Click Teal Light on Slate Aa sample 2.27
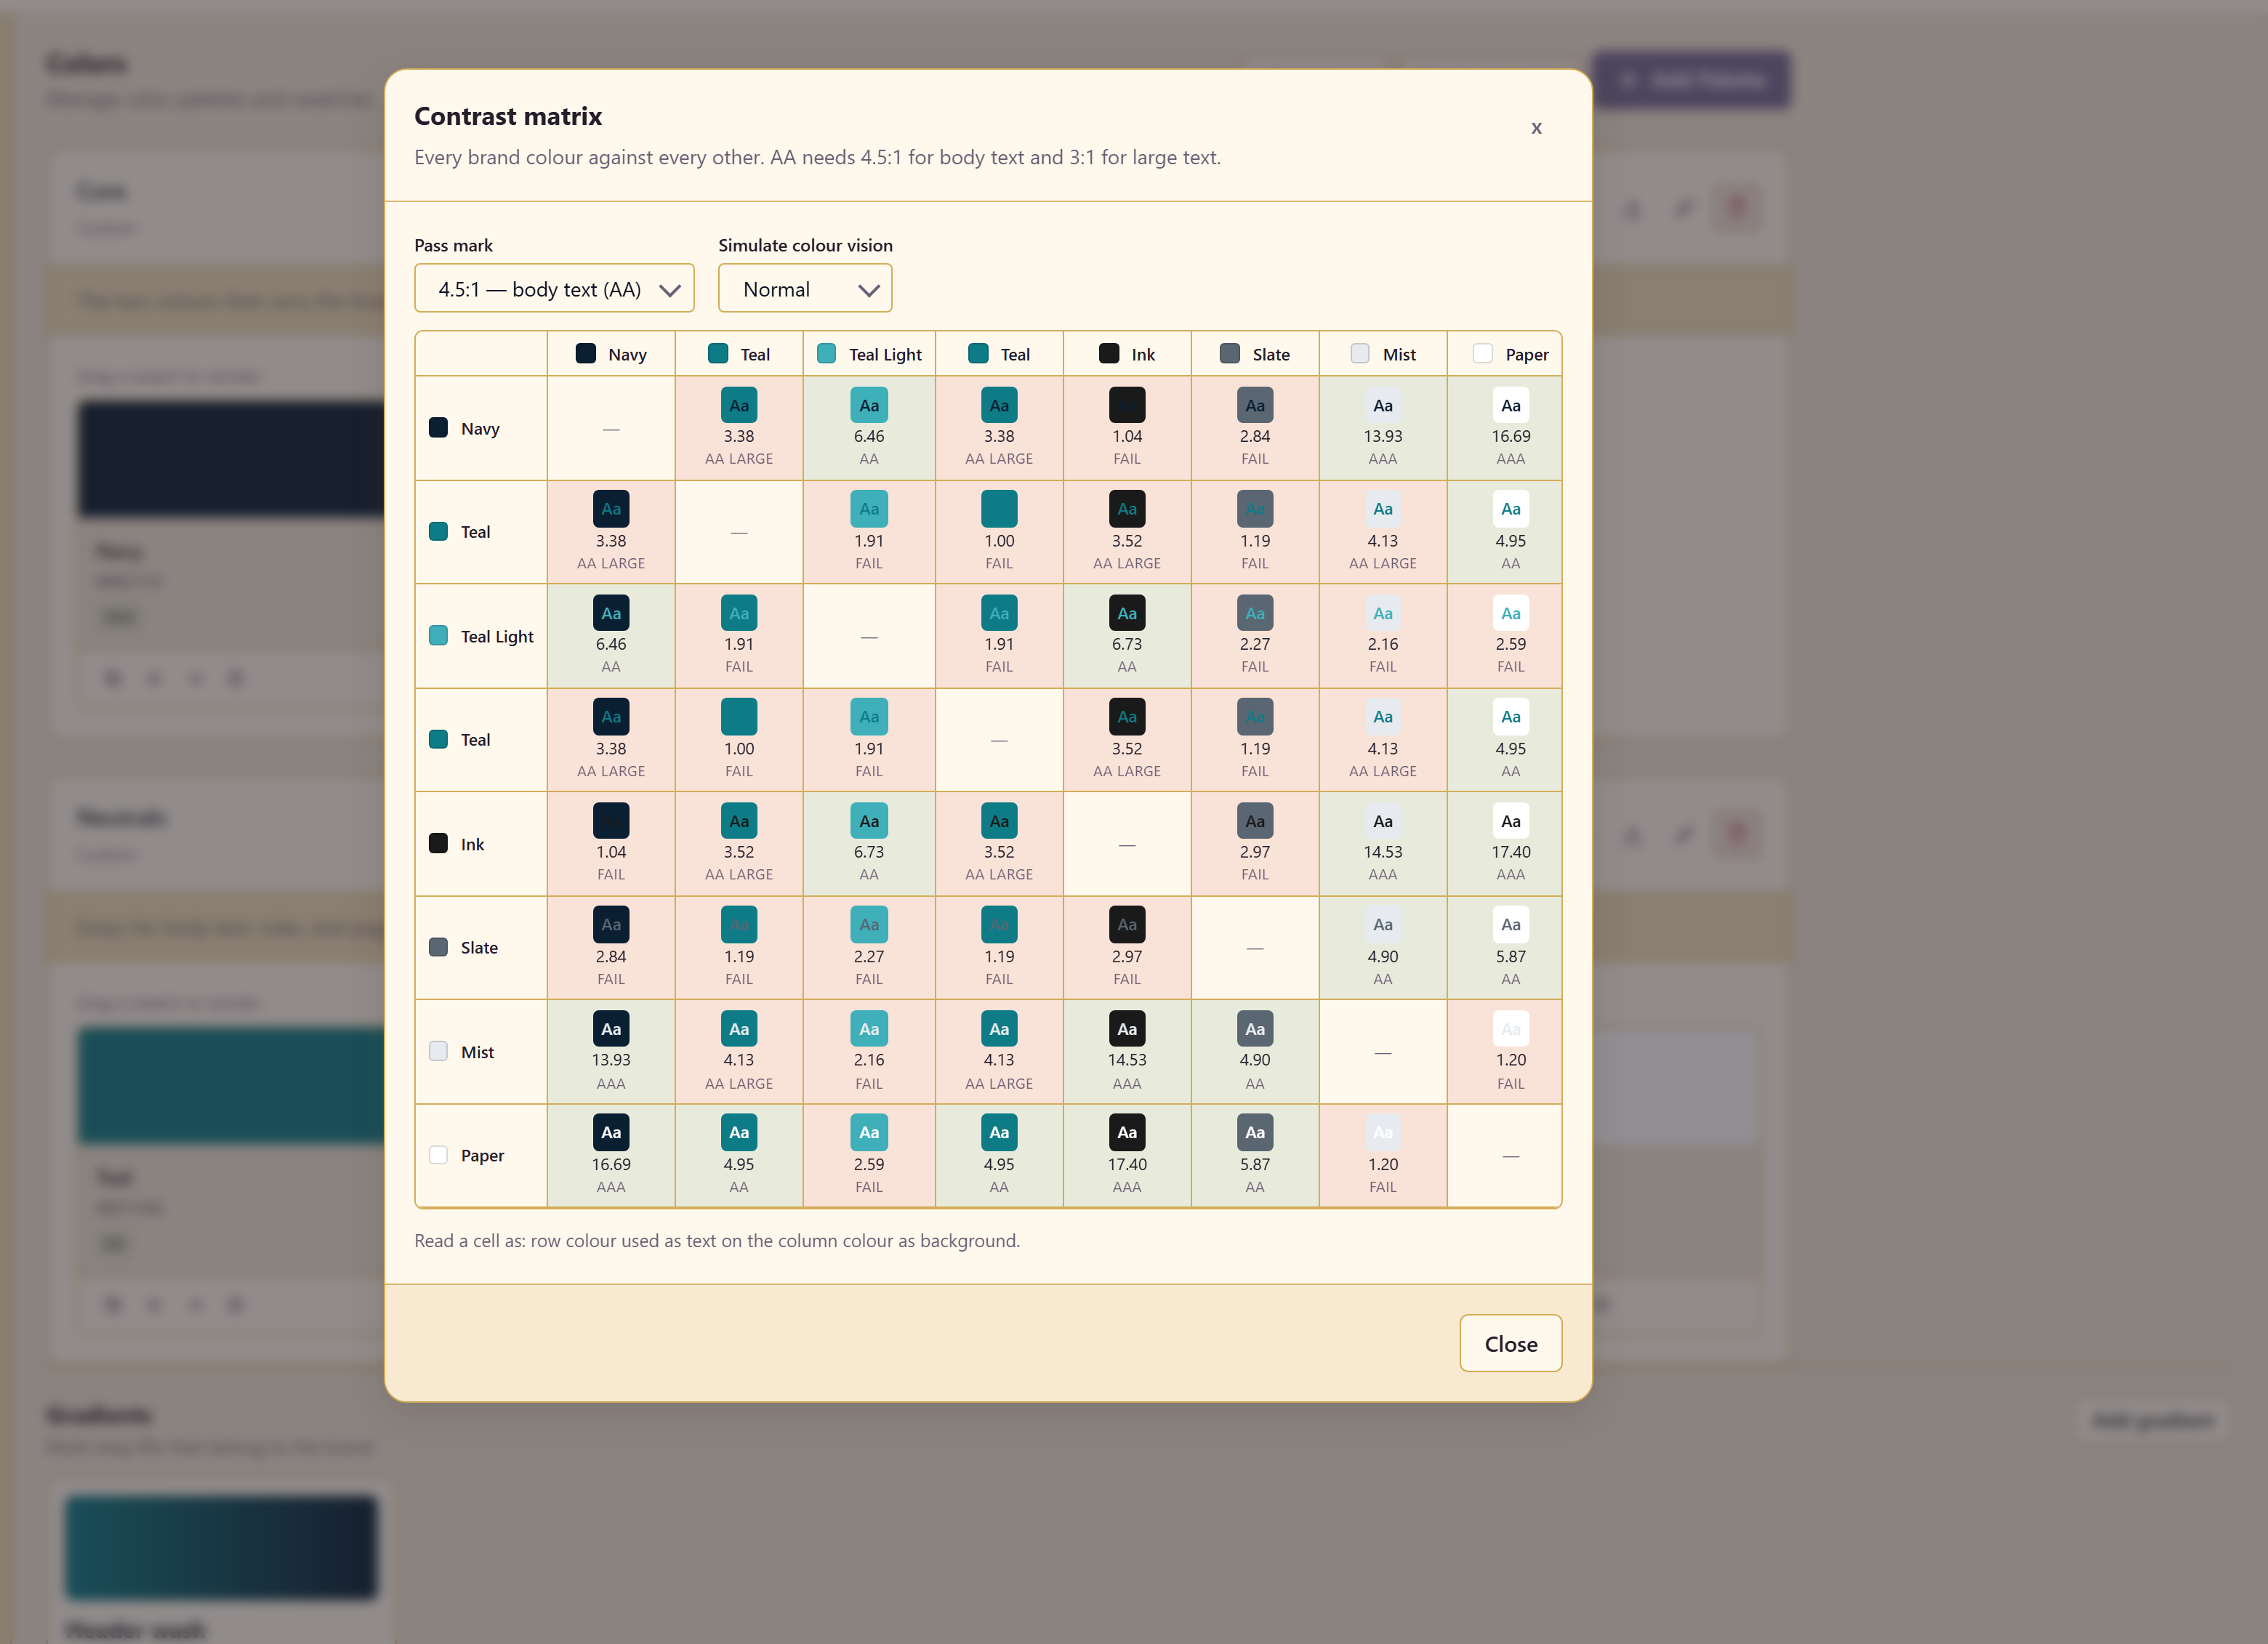 point(1255,613)
